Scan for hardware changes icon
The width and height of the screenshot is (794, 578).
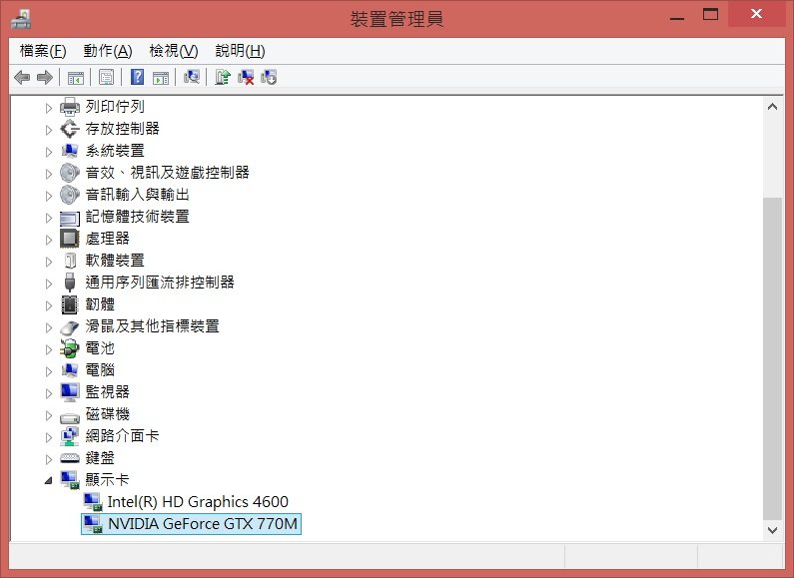tap(192, 77)
